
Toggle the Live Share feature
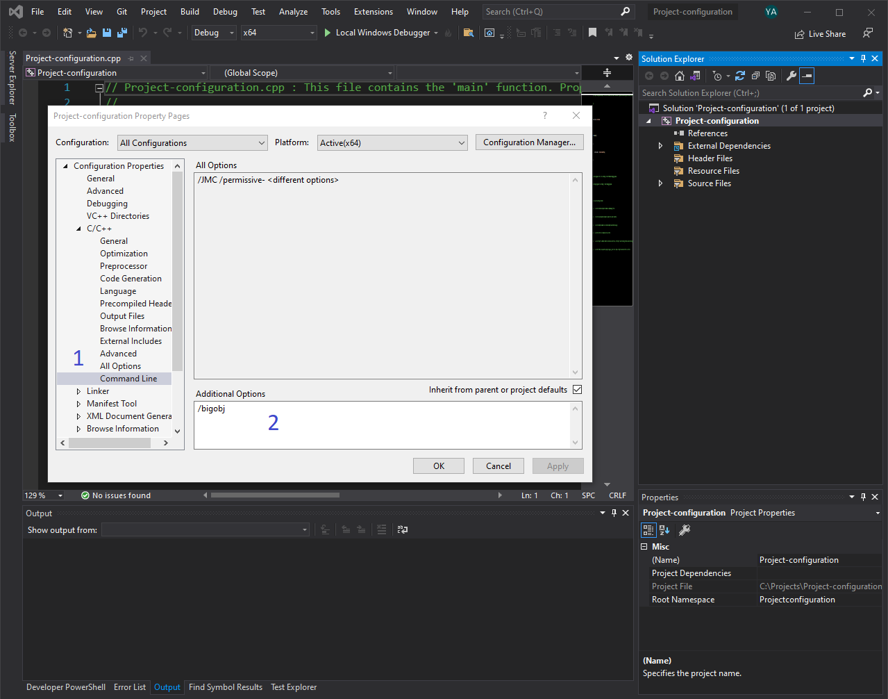coord(821,33)
